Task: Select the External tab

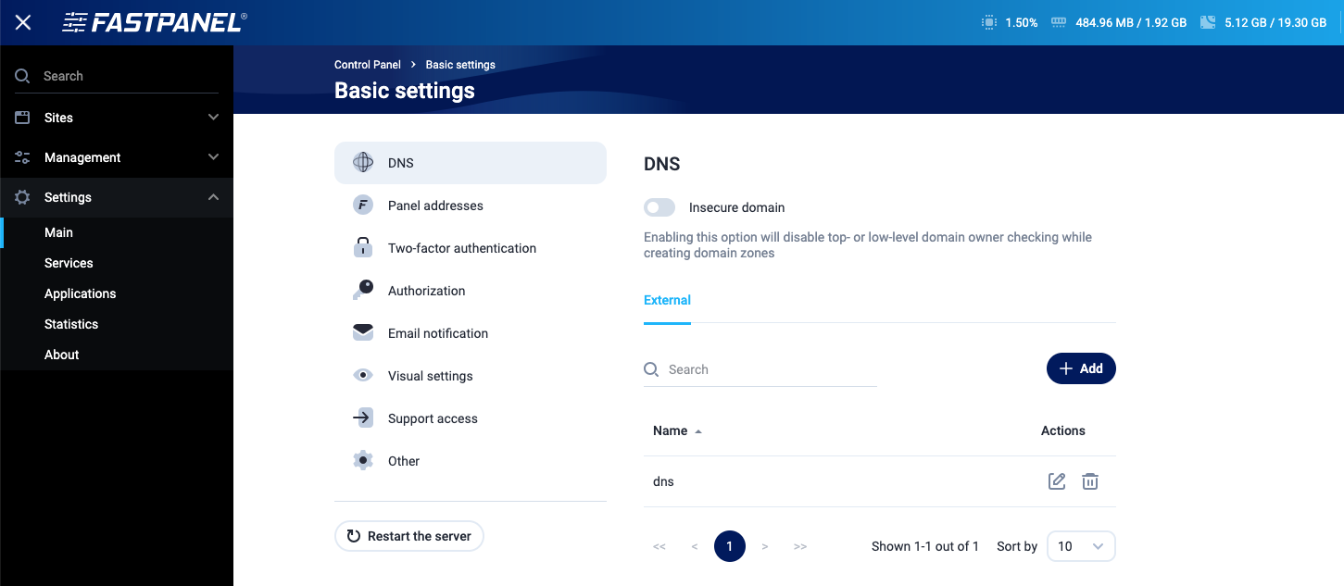Action: point(667,301)
